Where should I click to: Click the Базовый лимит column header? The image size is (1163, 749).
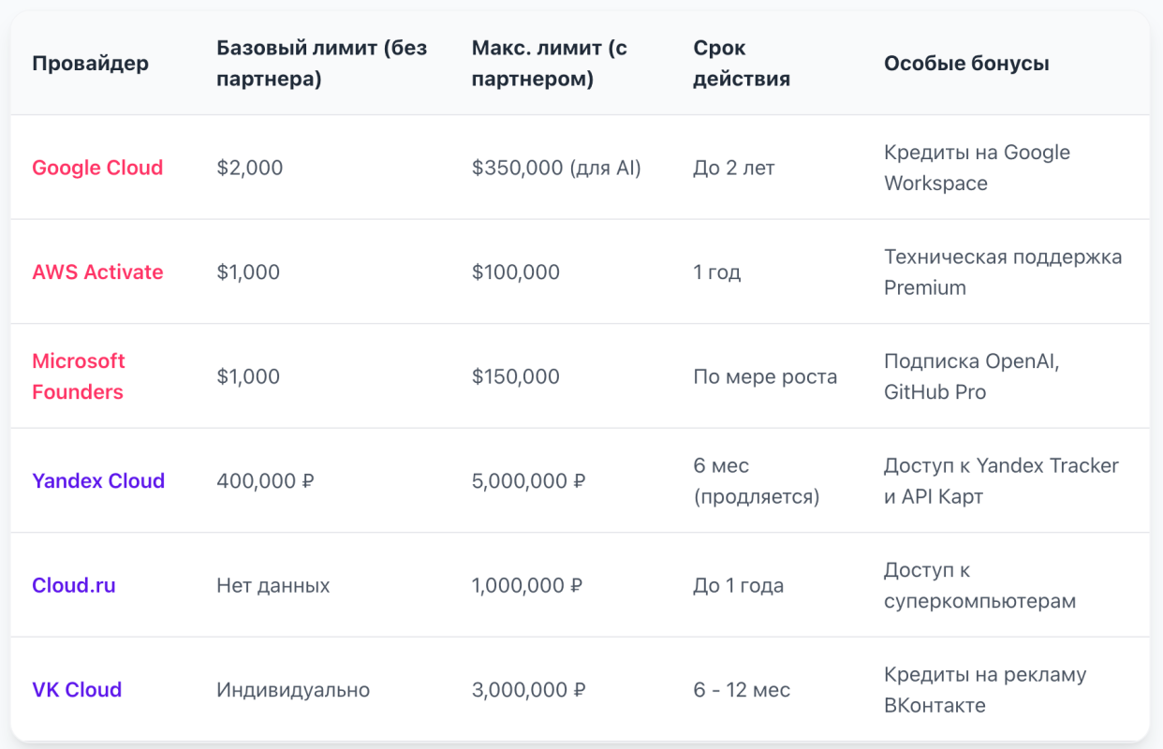point(321,64)
